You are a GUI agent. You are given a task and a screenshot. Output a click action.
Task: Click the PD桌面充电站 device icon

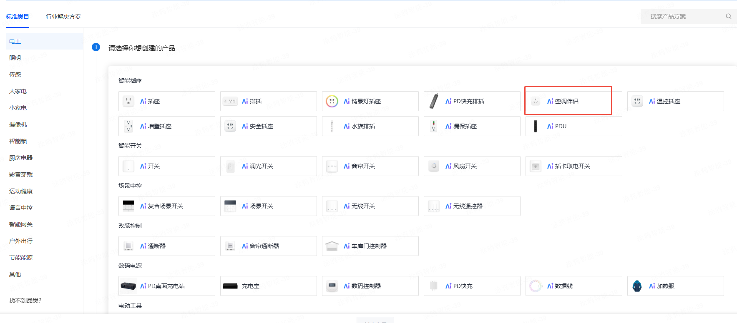(x=128, y=286)
